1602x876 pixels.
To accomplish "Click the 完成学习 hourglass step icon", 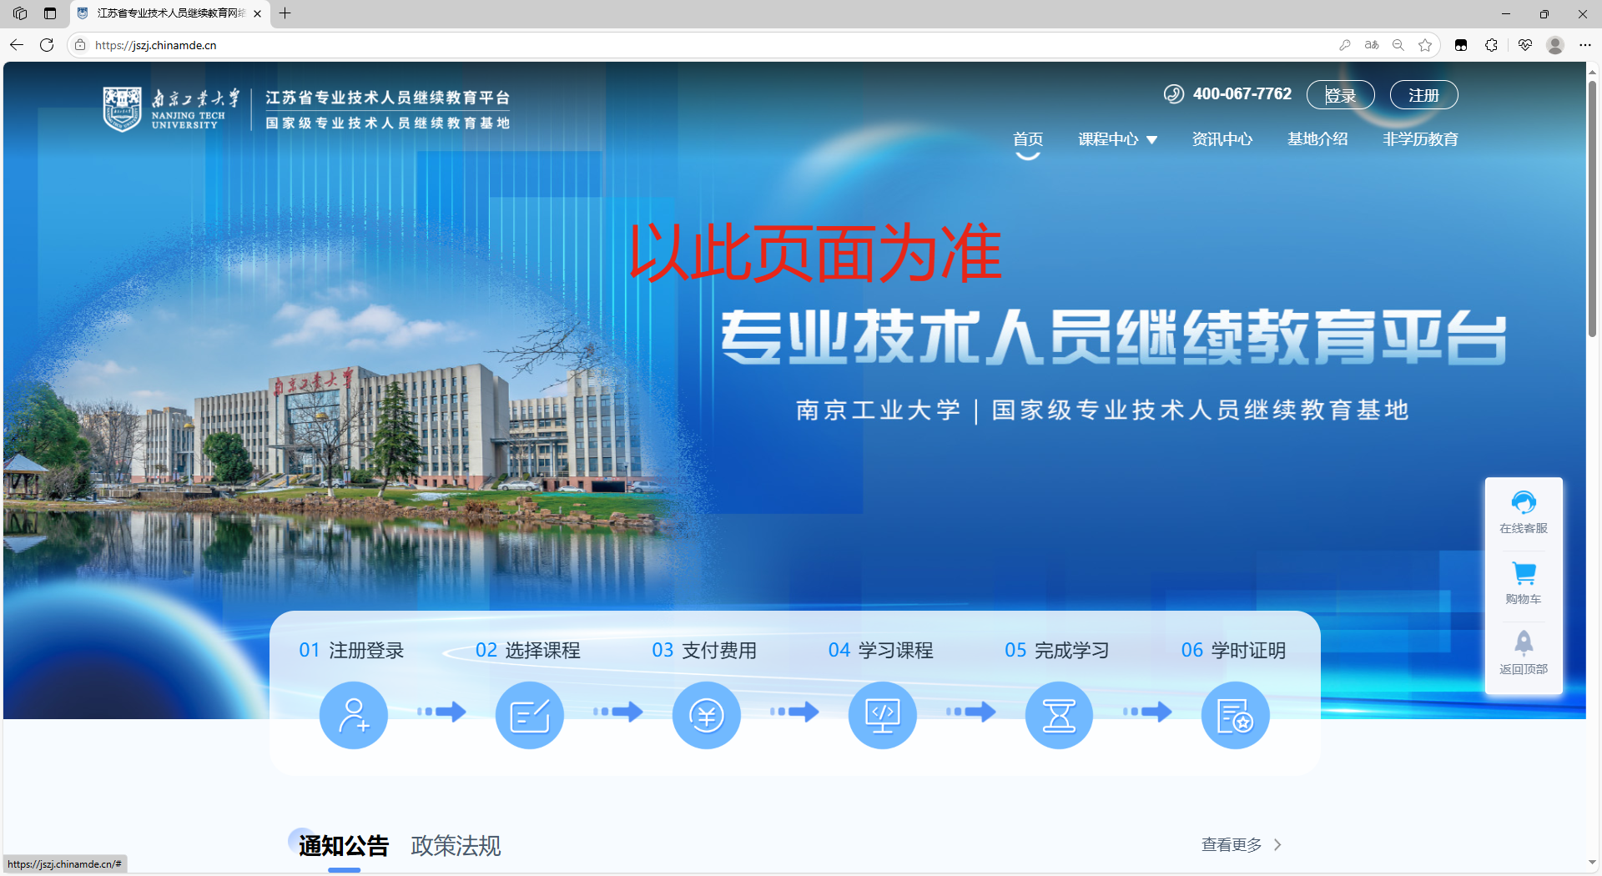I will [x=1059, y=715].
